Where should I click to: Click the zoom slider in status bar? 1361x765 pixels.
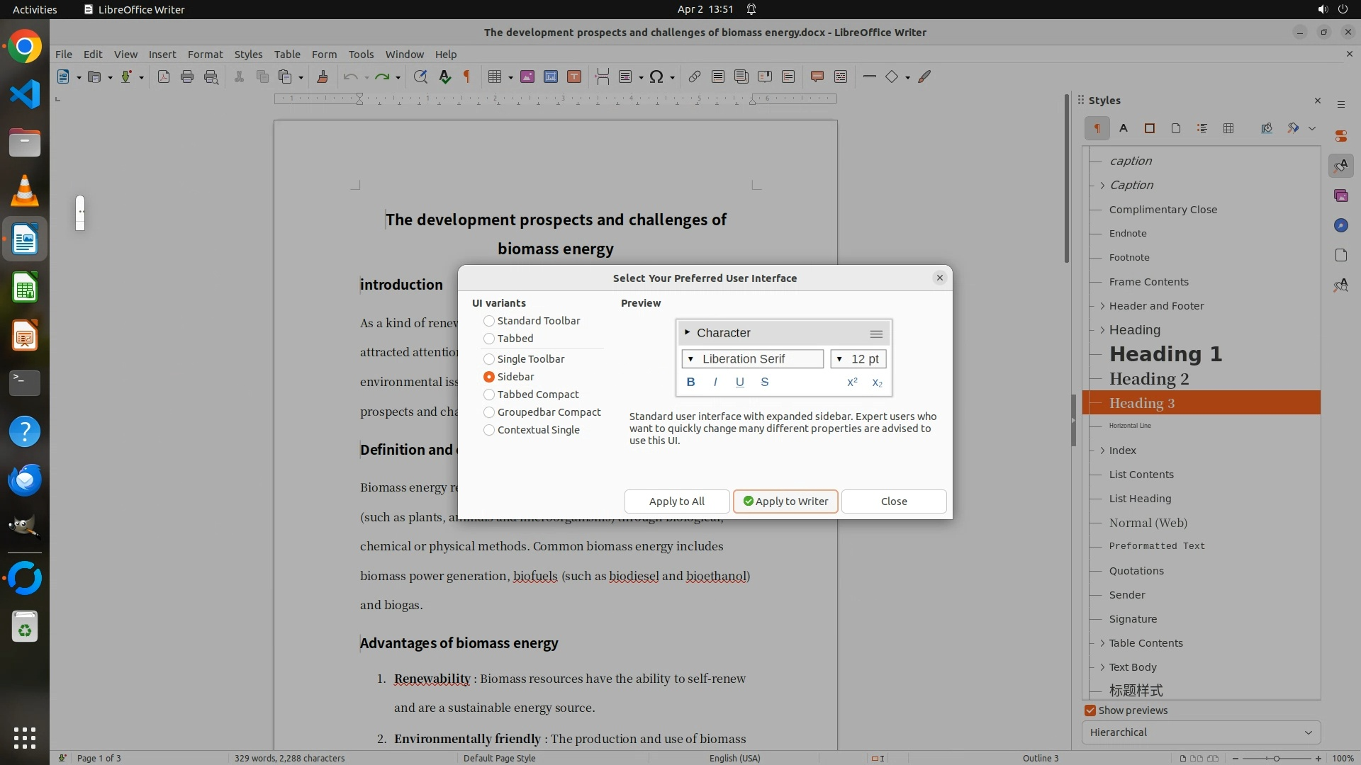tap(1276, 759)
